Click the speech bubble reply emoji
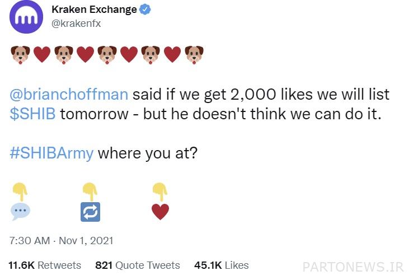This screenshot has width=413, height=280. click(20, 212)
